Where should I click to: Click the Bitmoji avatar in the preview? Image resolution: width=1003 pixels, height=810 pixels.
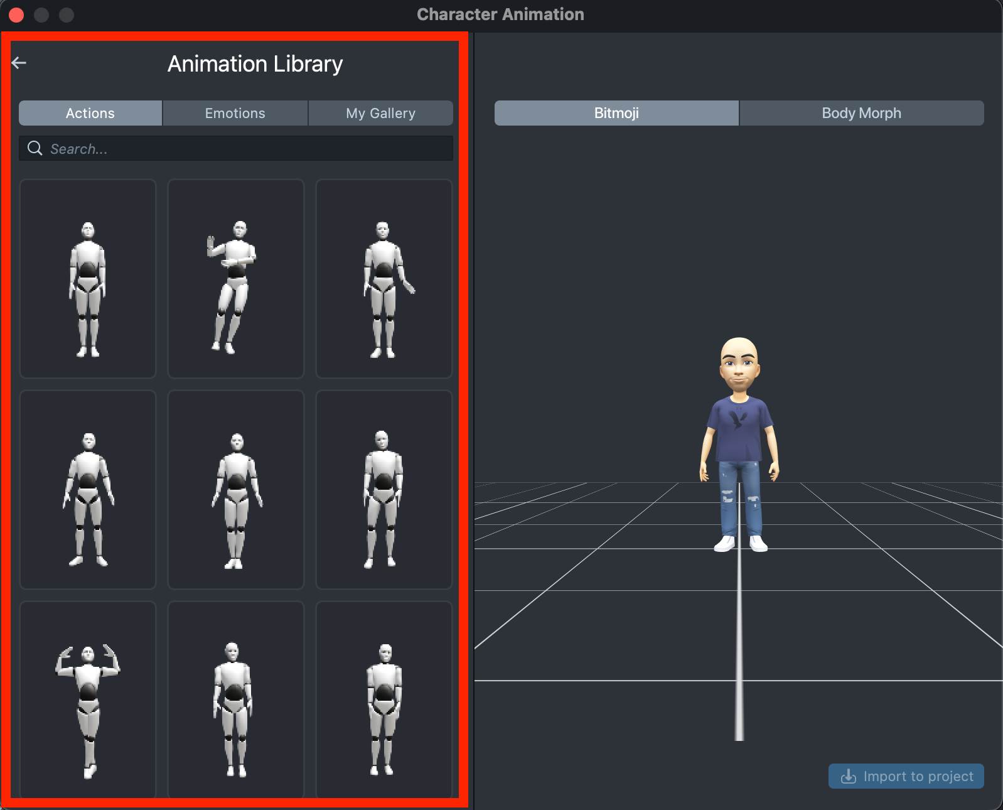[739, 440]
